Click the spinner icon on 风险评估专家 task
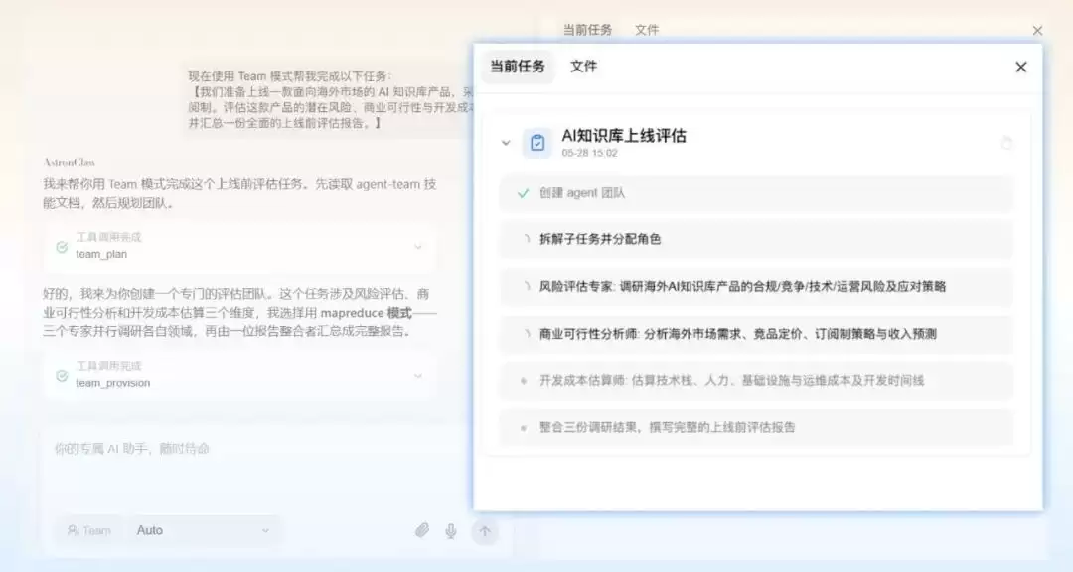1073x572 pixels. point(526,287)
